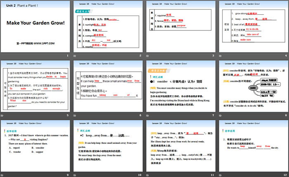Screen dimensions: 289x177
Task: Select the title slide 'Make Your Garden Grow!'
Action: pyautogui.click(x=35, y=27)
